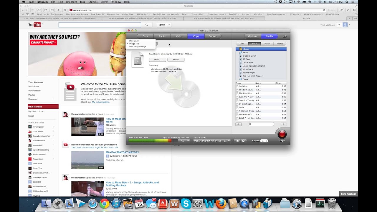
Task: Collapse the Subscriptions section arrow
Action: coord(54,122)
